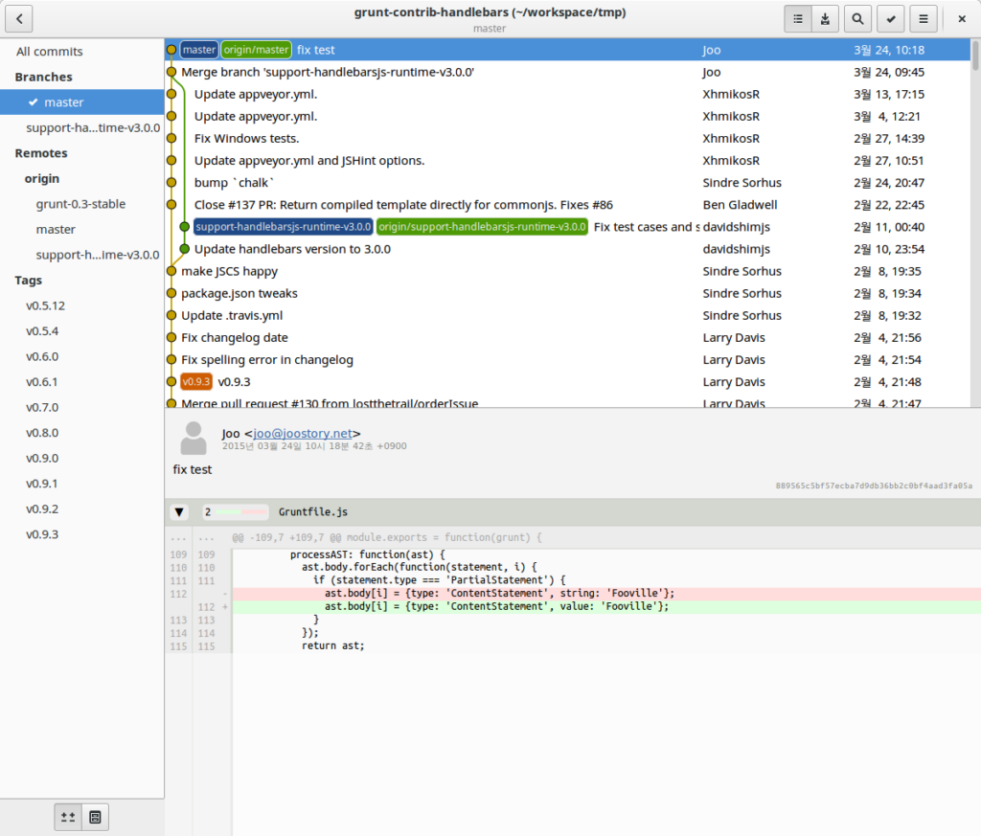Select the 'bump `chalk`' commit
981x836 pixels.
point(568,183)
